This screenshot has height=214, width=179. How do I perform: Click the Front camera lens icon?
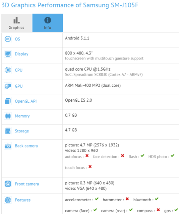coord(8,184)
